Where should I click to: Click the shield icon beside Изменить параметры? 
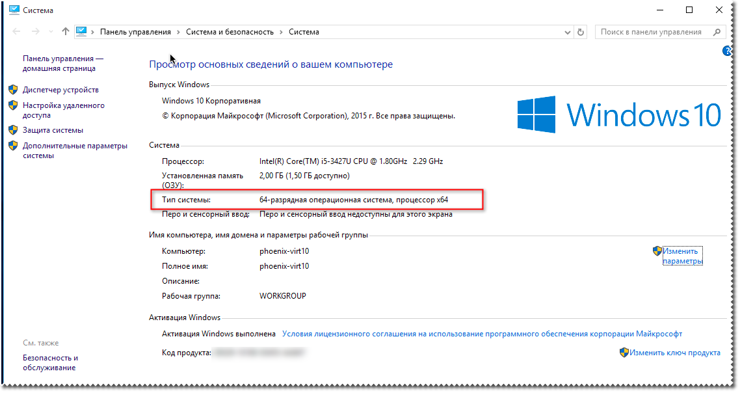pyautogui.click(x=657, y=251)
